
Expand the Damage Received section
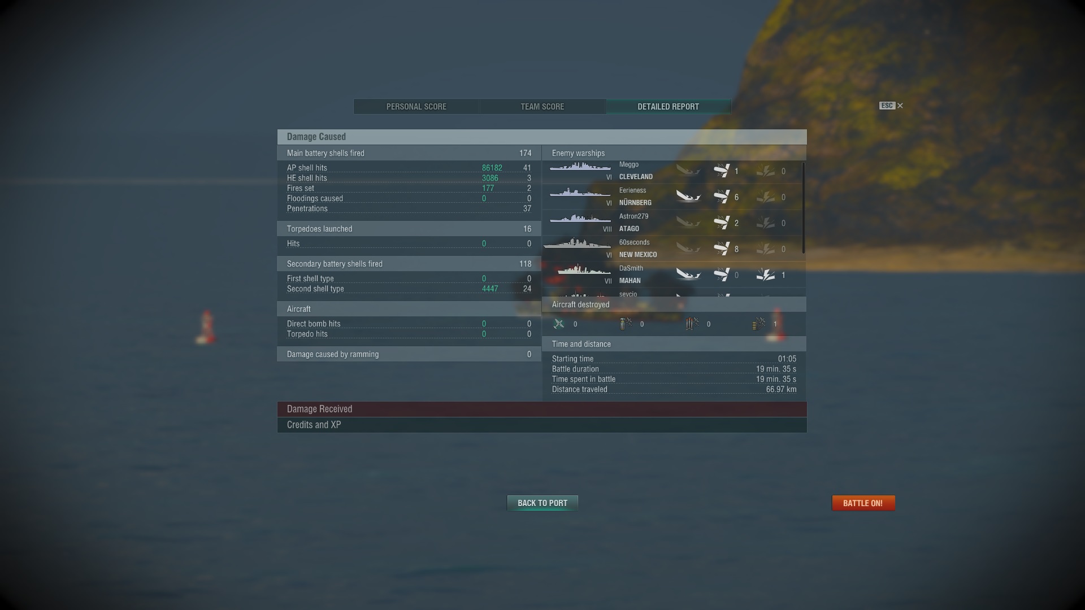click(542, 409)
